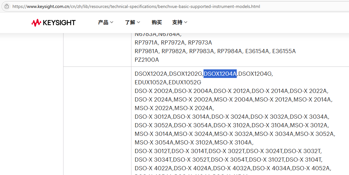
Task: Click the highlighted DSOX1204A model text
Action: click(x=220, y=74)
